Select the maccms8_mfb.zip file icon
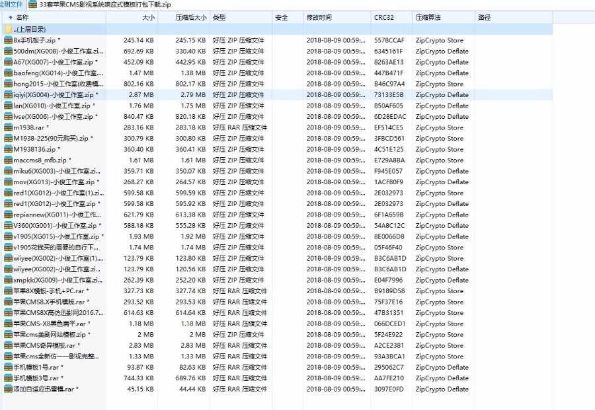This screenshot has width=595, height=410. (8, 160)
